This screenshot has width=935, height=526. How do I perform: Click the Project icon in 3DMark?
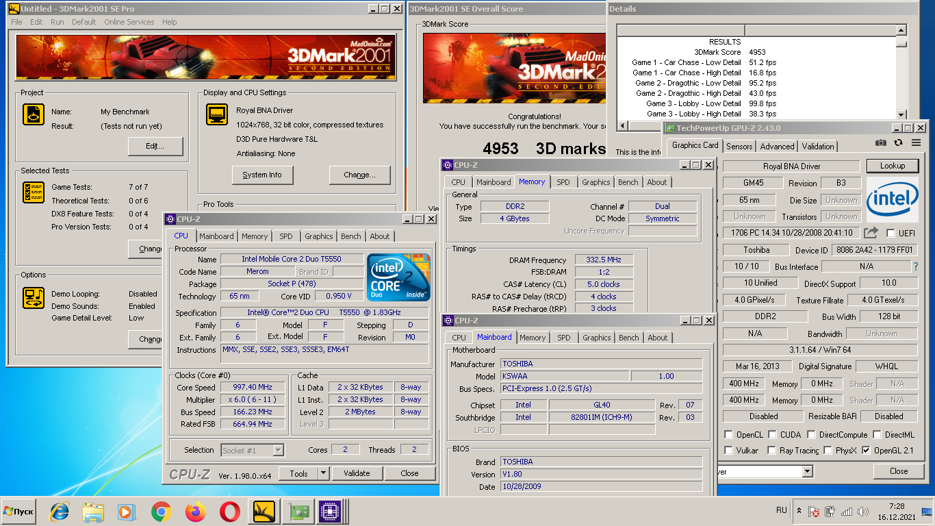coord(34,114)
